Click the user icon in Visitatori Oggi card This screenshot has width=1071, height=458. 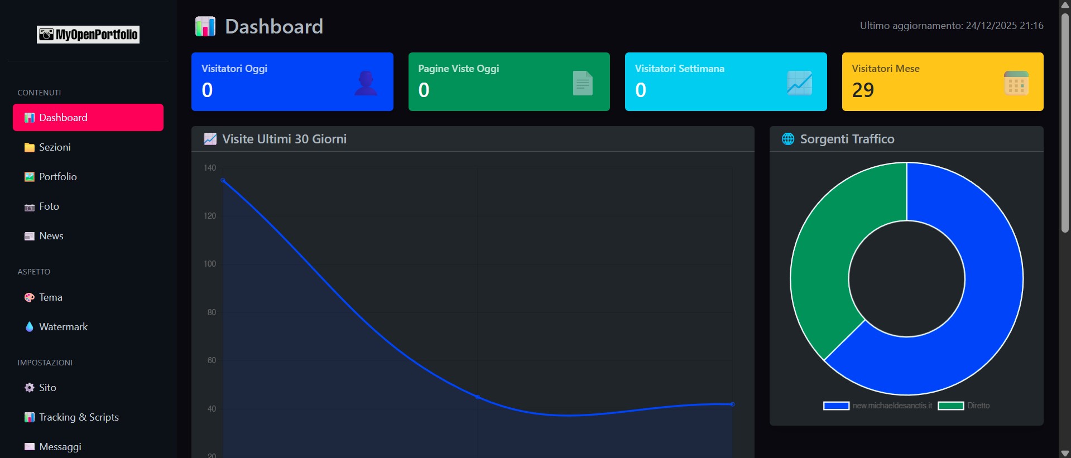[x=366, y=83]
